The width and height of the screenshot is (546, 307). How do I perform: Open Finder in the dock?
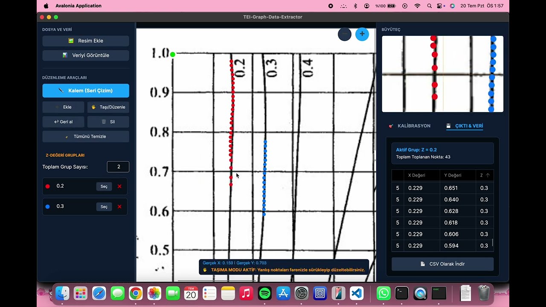coord(62,293)
